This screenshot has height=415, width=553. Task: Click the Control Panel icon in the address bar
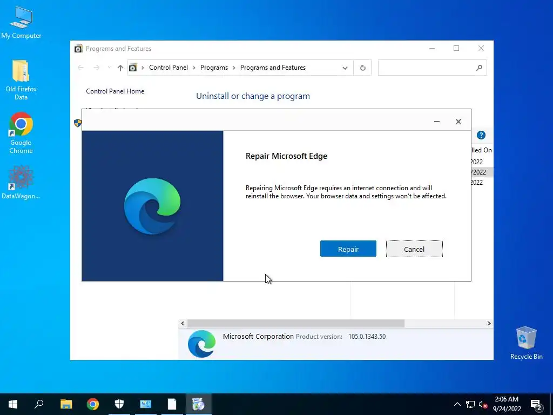coord(133,68)
